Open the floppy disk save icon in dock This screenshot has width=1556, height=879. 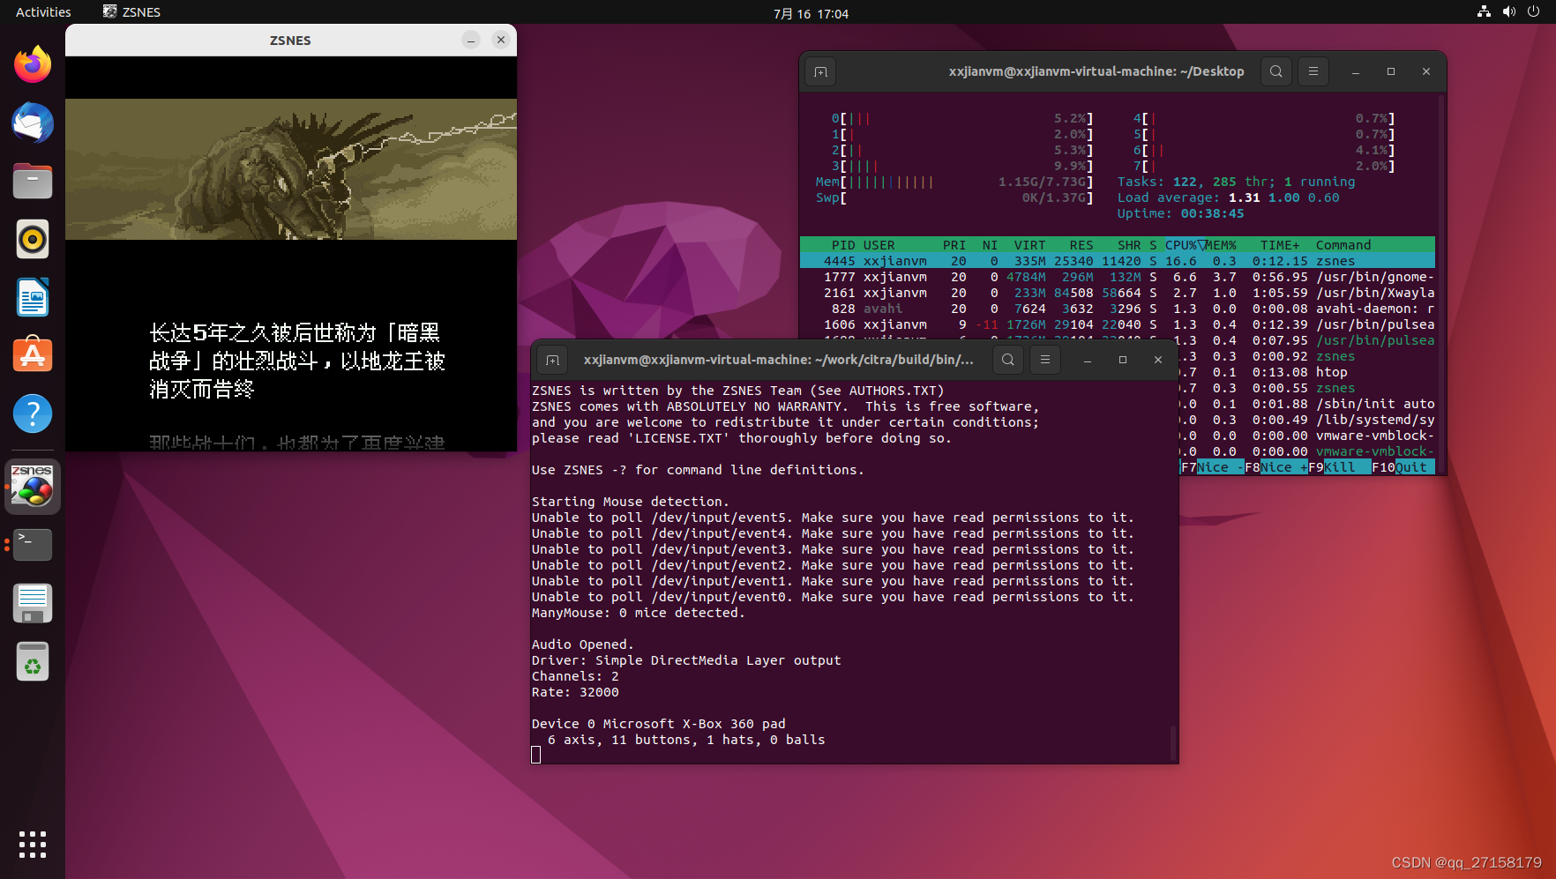point(33,603)
